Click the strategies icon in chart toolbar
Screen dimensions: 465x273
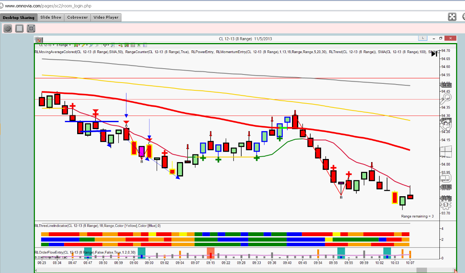pyautogui.click(x=133, y=45)
